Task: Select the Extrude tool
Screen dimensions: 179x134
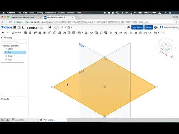Action: coord(26,33)
